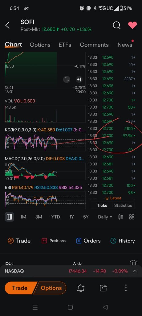Share the stock with share icon

103,288
